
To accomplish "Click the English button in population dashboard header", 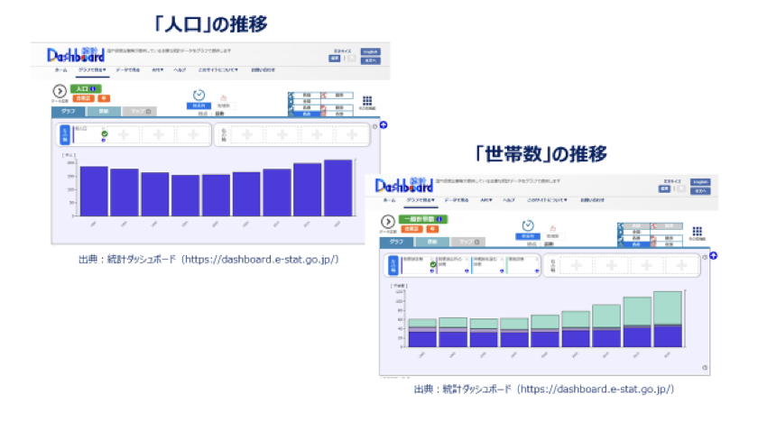I will tap(370, 52).
